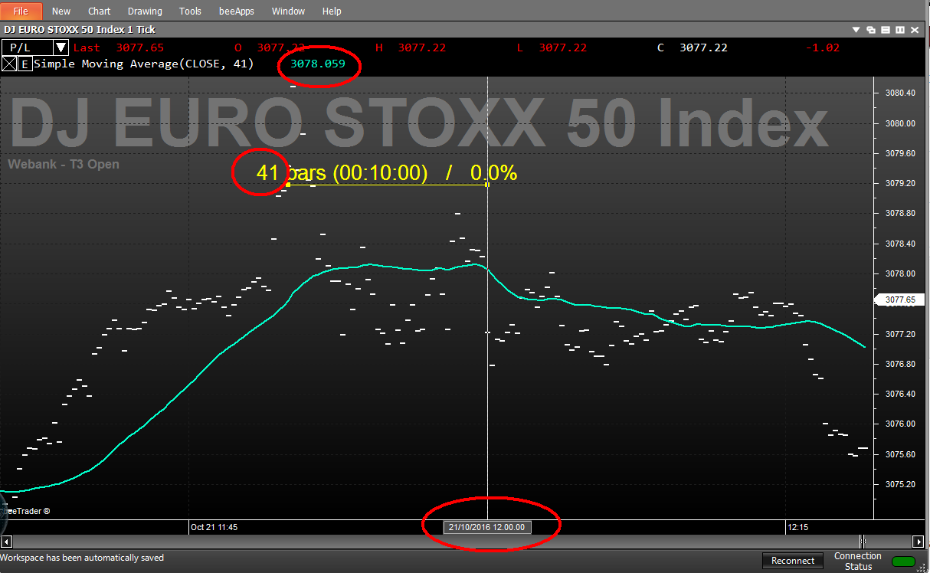Screen dimensions: 930x573
Task: Open the orange File menu
Action: [x=21, y=11]
